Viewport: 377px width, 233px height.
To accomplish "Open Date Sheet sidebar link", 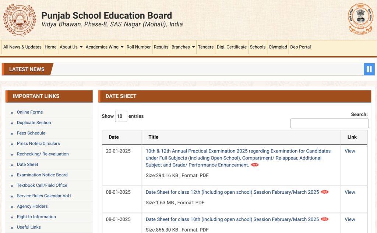I will pyautogui.click(x=27, y=164).
